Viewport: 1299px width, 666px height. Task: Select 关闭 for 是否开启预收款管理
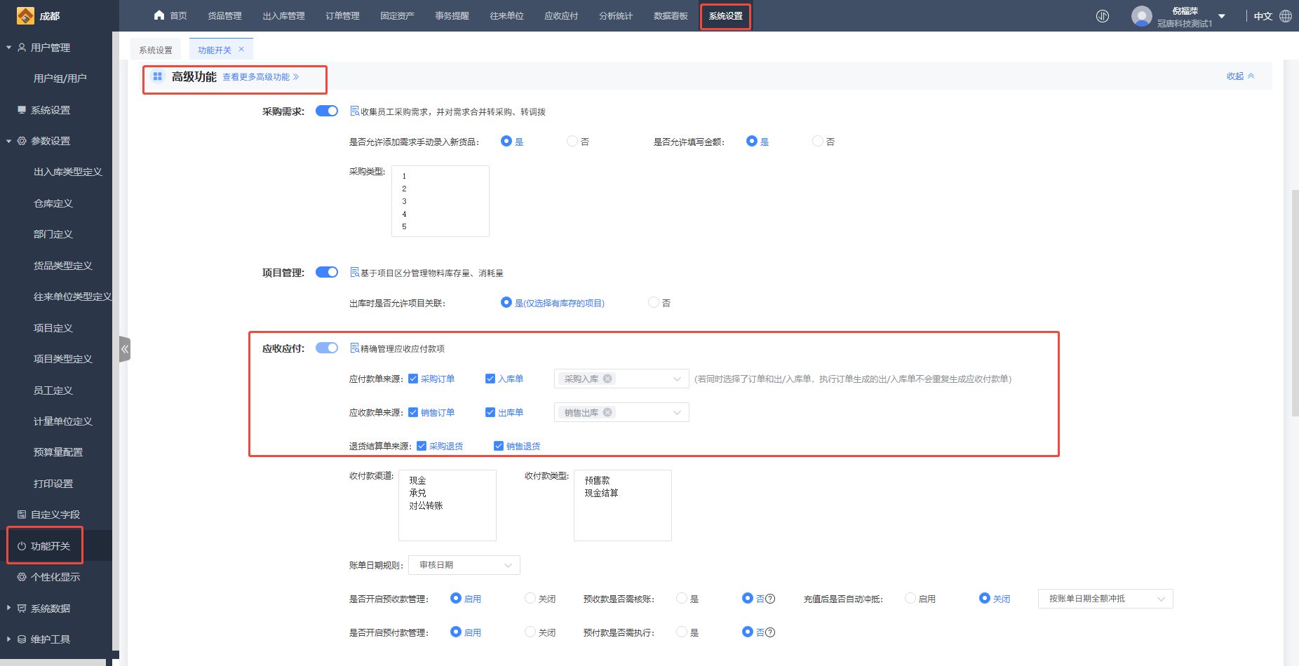pyautogui.click(x=530, y=598)
